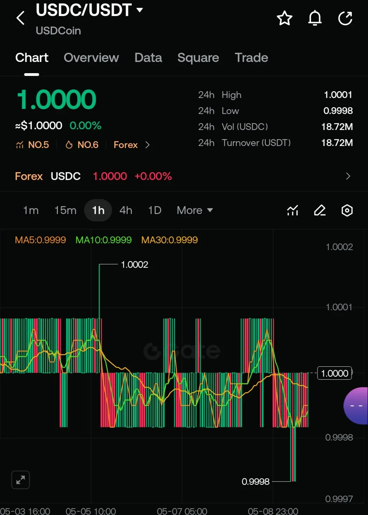Tap the NO.6 hot ranking label
The image size is (368, 515).
point(88,145)
